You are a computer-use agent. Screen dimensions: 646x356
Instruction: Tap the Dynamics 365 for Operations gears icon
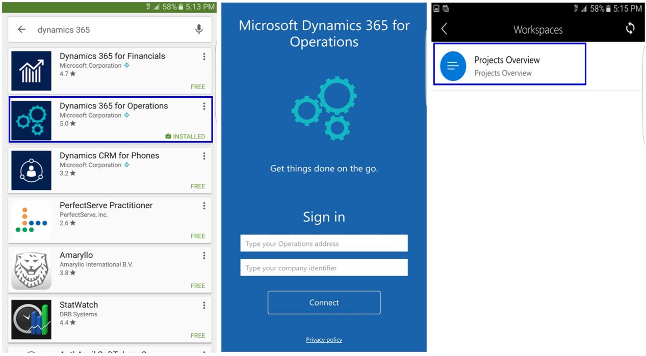click(31, 120)
